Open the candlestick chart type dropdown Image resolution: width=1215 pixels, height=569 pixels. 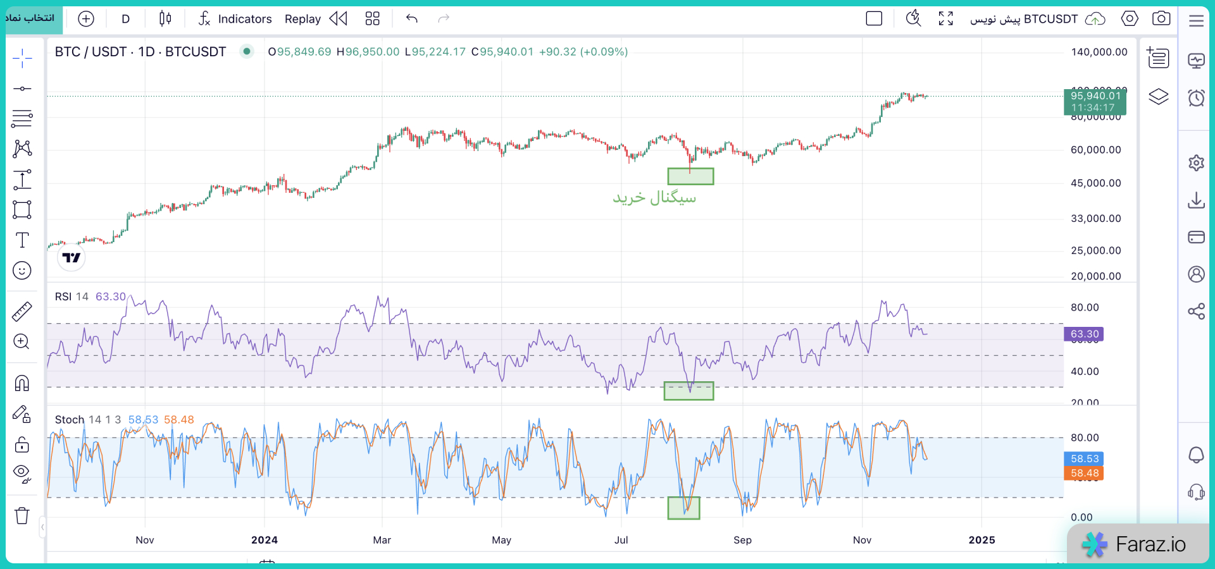point(165,19)
